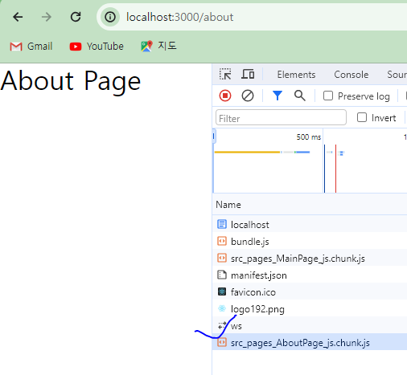Go back using the browser back arrow
This screenshot has height=375, width=407.
18,17
